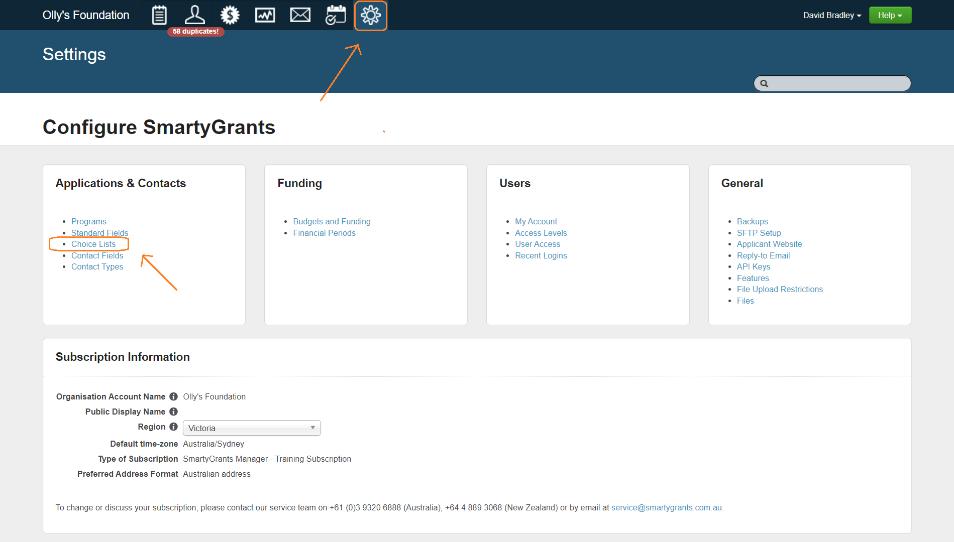Open the contacts person icon
The height and width of the screenshot is (542, 954).
point(194,15)
